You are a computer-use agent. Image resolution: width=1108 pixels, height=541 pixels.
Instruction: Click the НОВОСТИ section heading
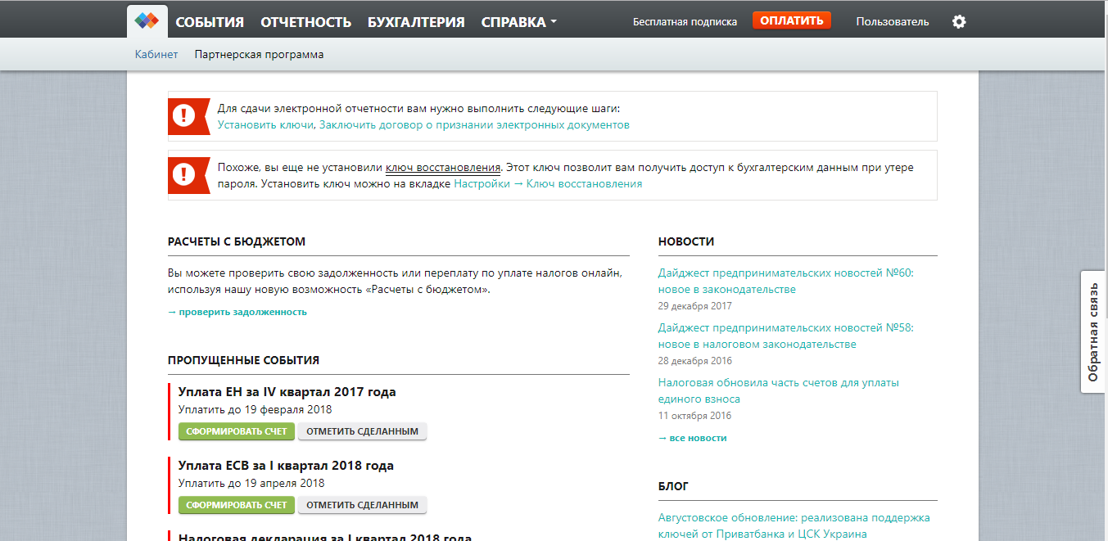coord(686,242)
